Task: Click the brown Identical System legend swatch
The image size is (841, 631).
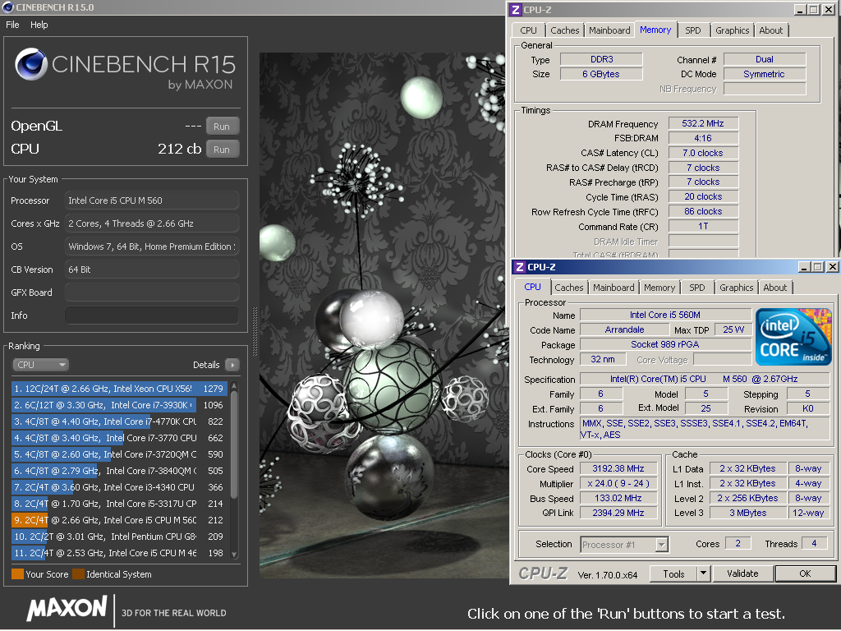Action: point(78,574)
